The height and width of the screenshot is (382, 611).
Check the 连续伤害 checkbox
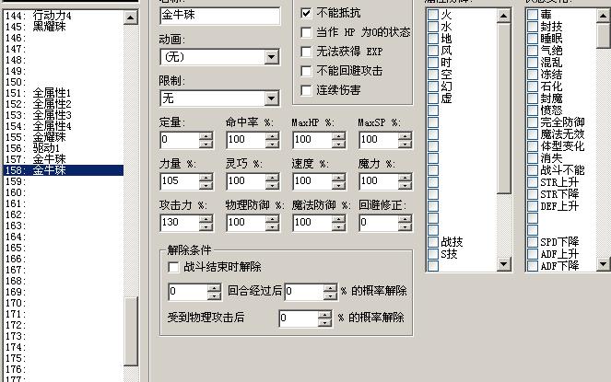(306, 90)
